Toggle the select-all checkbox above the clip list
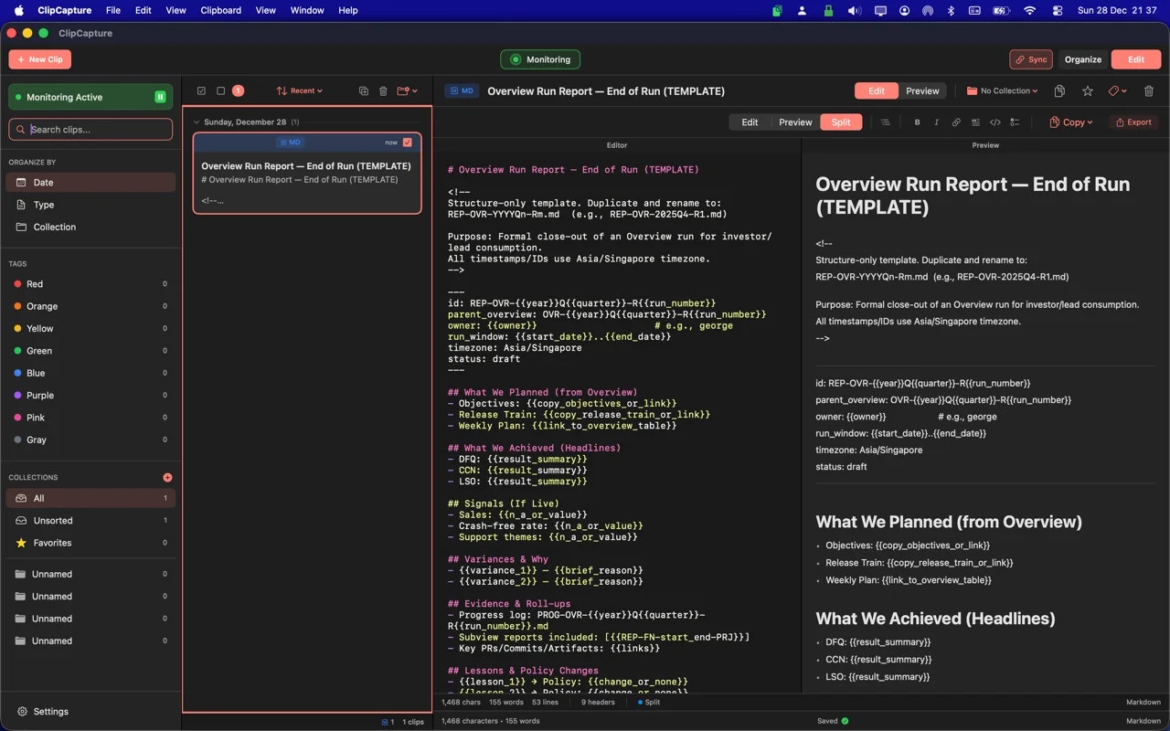The height and width of the screenshot is (731, 1170). [203, 90]
